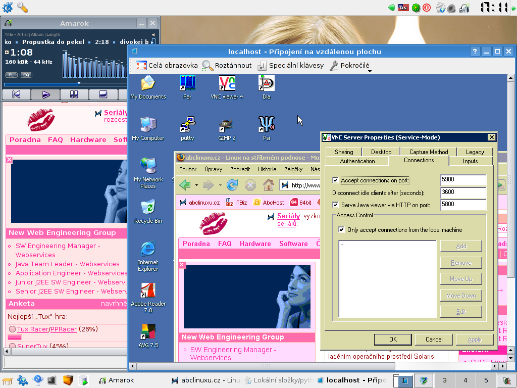Open the Recycle Bin icon
Screen dimensions: 517x388
click(148, 212)
